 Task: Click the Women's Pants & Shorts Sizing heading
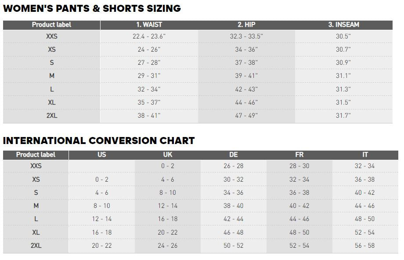tap(92, 8)
